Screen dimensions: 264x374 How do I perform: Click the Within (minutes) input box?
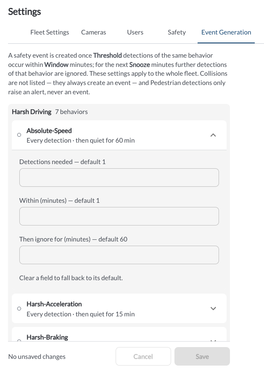119,216
